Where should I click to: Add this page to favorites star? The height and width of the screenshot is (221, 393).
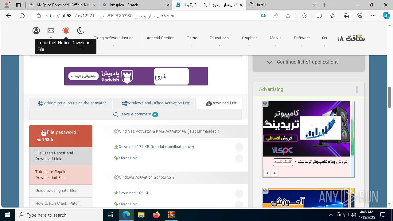288,16
